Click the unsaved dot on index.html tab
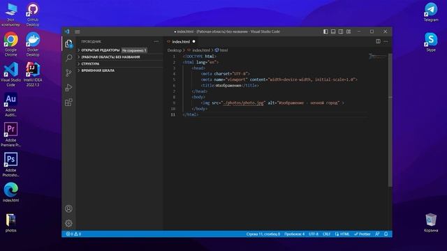The image size is (447, 251). click(x=194, y=42)
